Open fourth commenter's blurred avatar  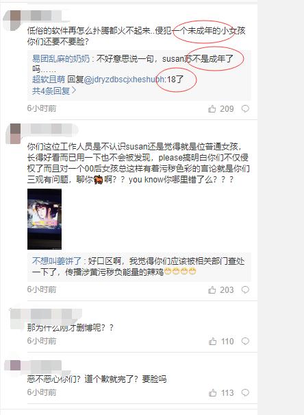pyautogui.click(x=15, y=365)
